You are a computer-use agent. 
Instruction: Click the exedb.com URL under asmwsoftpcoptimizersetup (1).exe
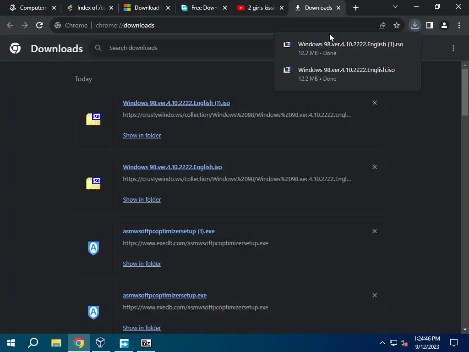pyautogui.click(x=196, y=243)
